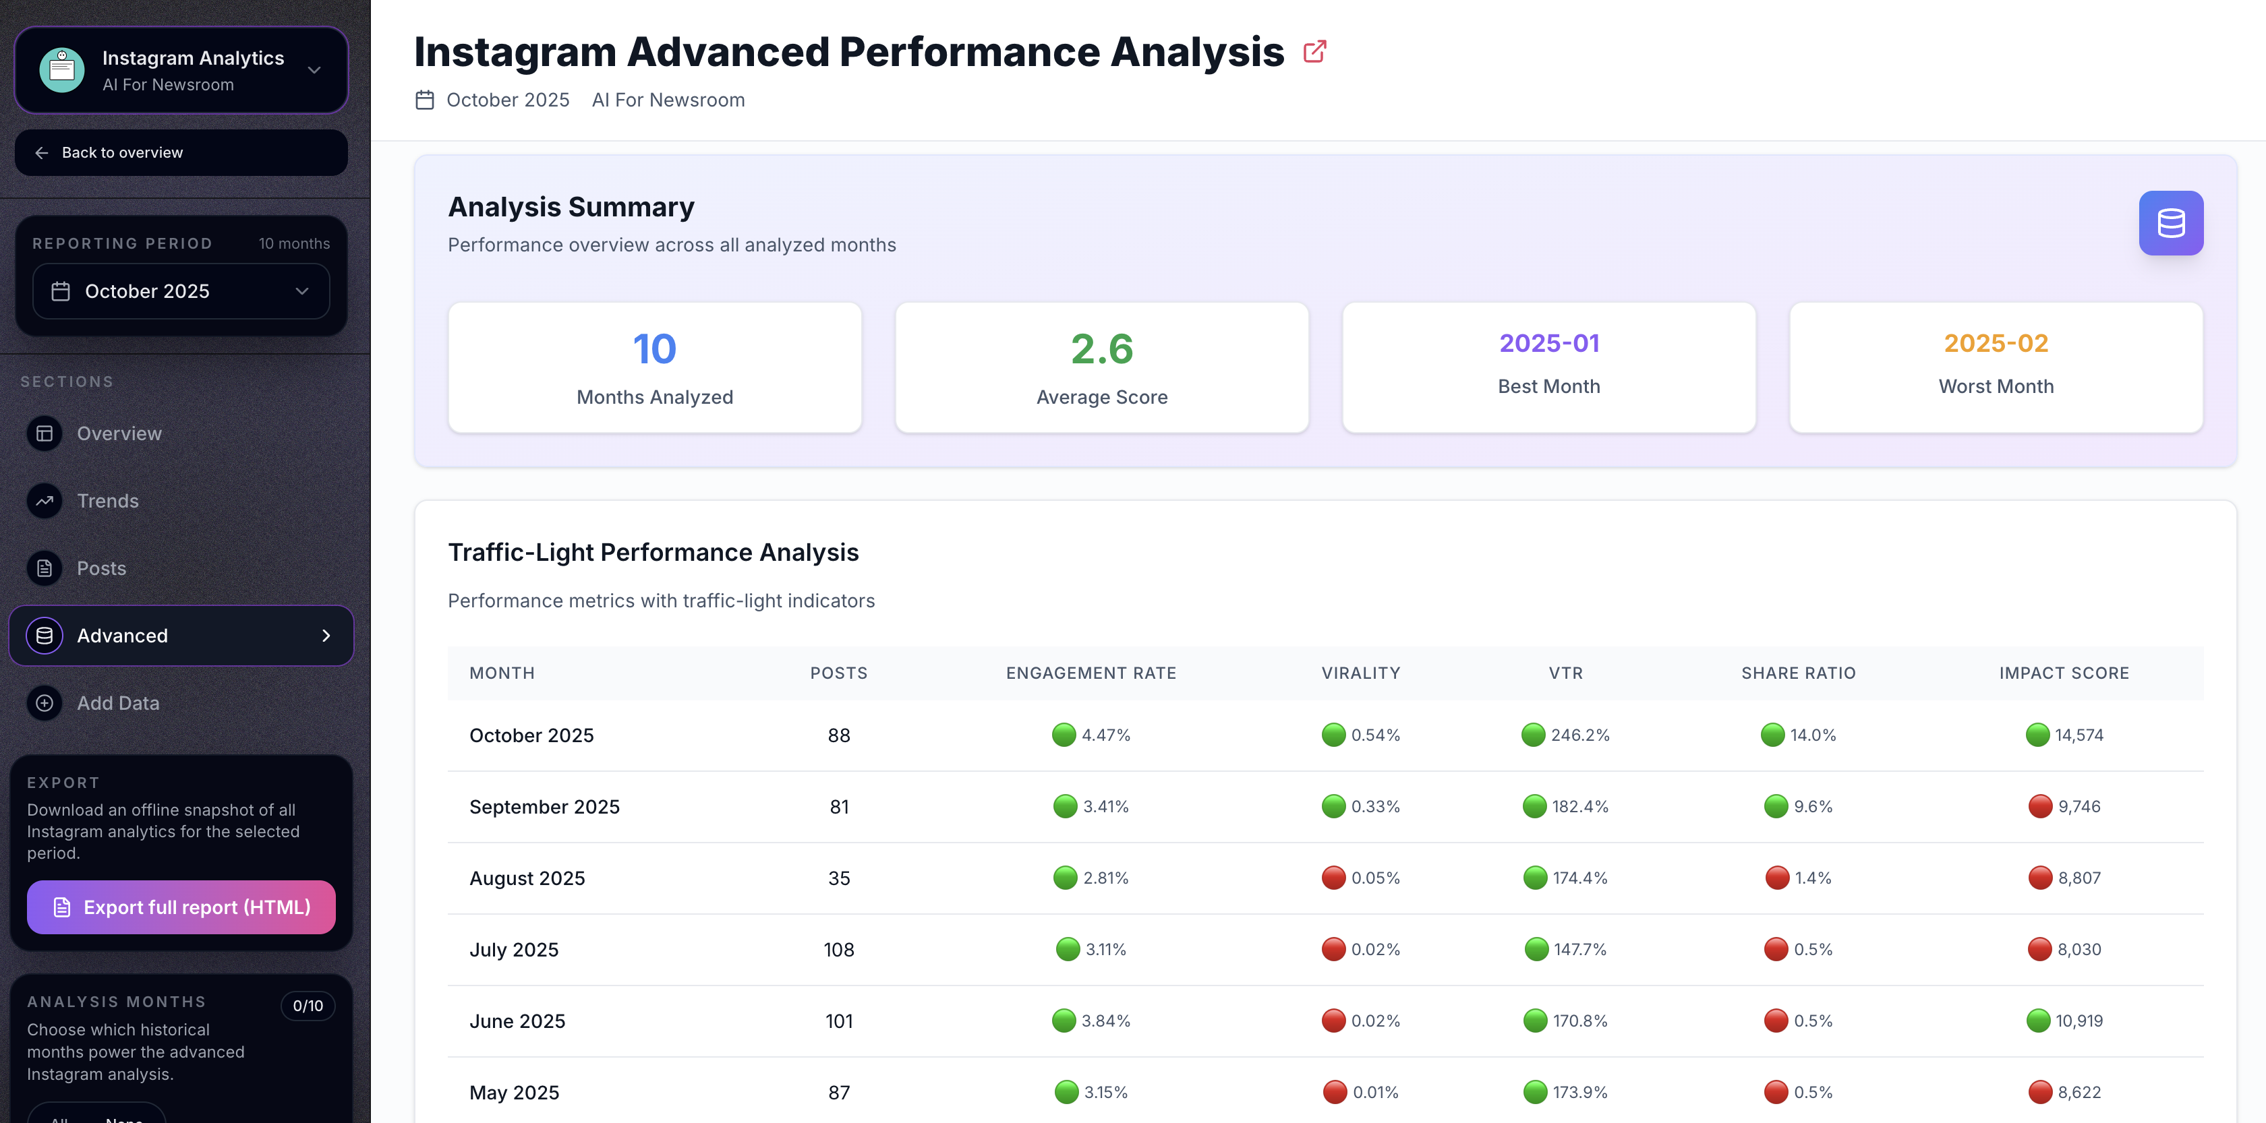Switch to the Trends section
2266x1123 pixels.
pyautogui.click(x=107, y=500)
